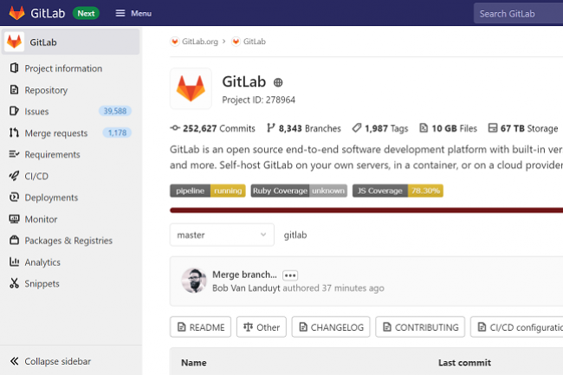The width and height of the screenshot is (563, 375).
Task: Expand commit message with ellipsis button
Action: click(290, 275)
